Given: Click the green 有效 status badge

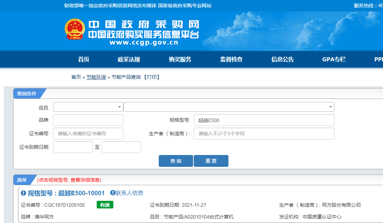Looking at the screenshot, I should [105, 205].
